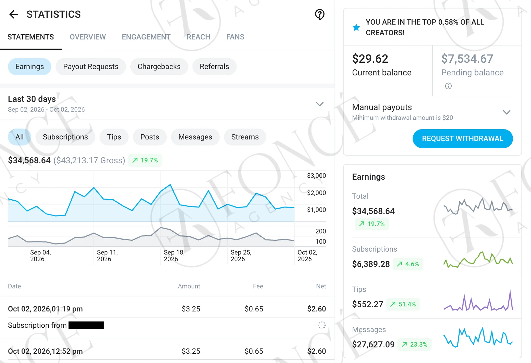Filter by Tips chip
531x363 pixels.
[114, 137]
